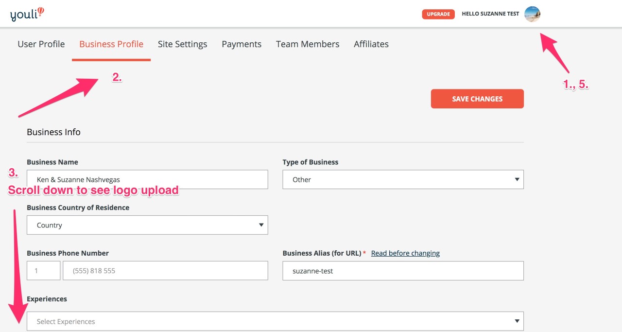Focus the Business Phone Number field
Screen dimensions: 622x332
[x=165, y=271]
